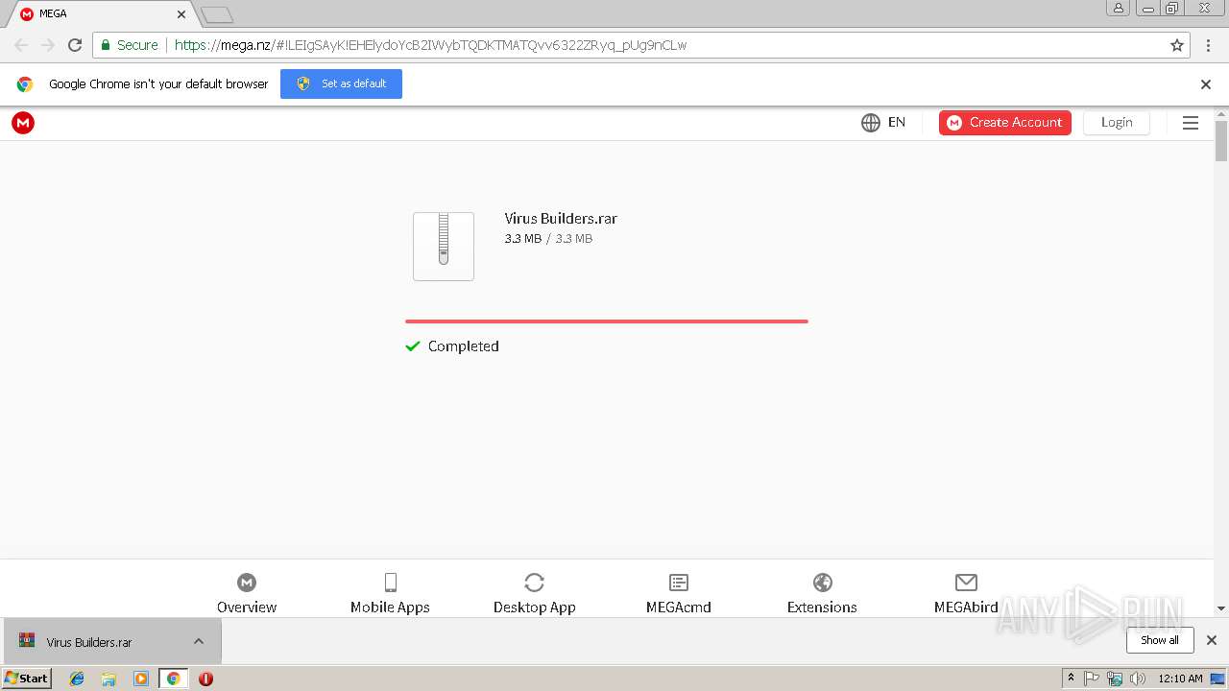Screen dimensions: 1229x691
Task: Open Chrome user profile icon
Action: 1118,8
